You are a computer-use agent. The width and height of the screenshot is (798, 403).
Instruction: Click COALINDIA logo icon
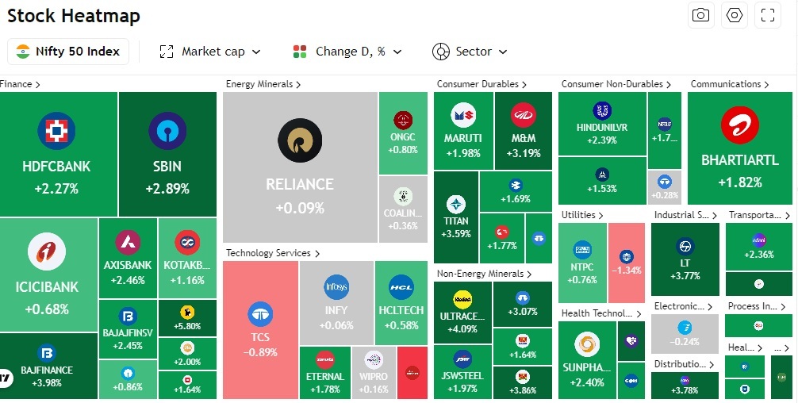click(403, 197)
